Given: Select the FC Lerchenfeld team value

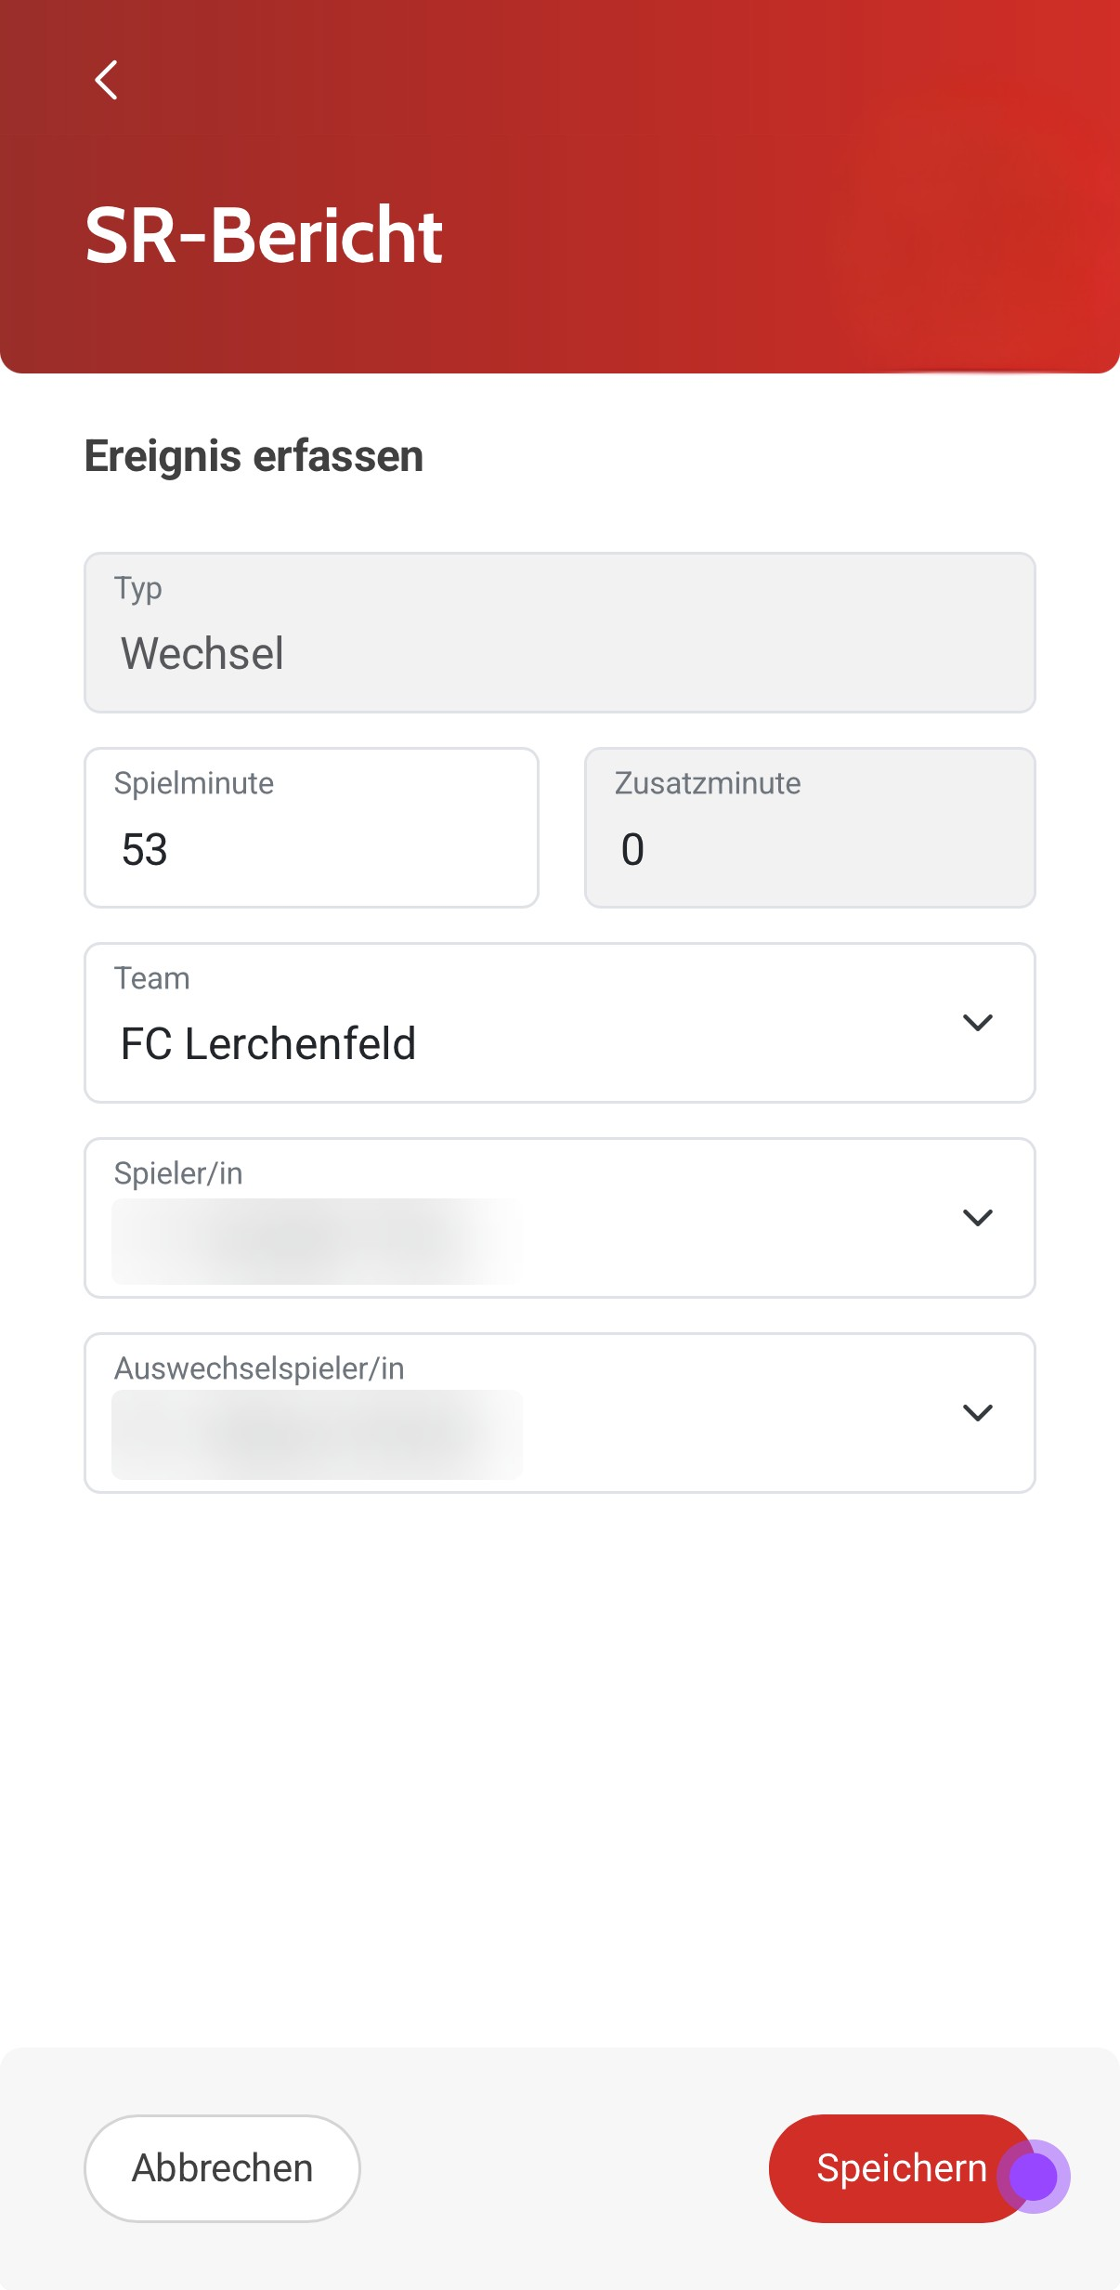Looking at the screenshot, I should [x=268, y=1044].
